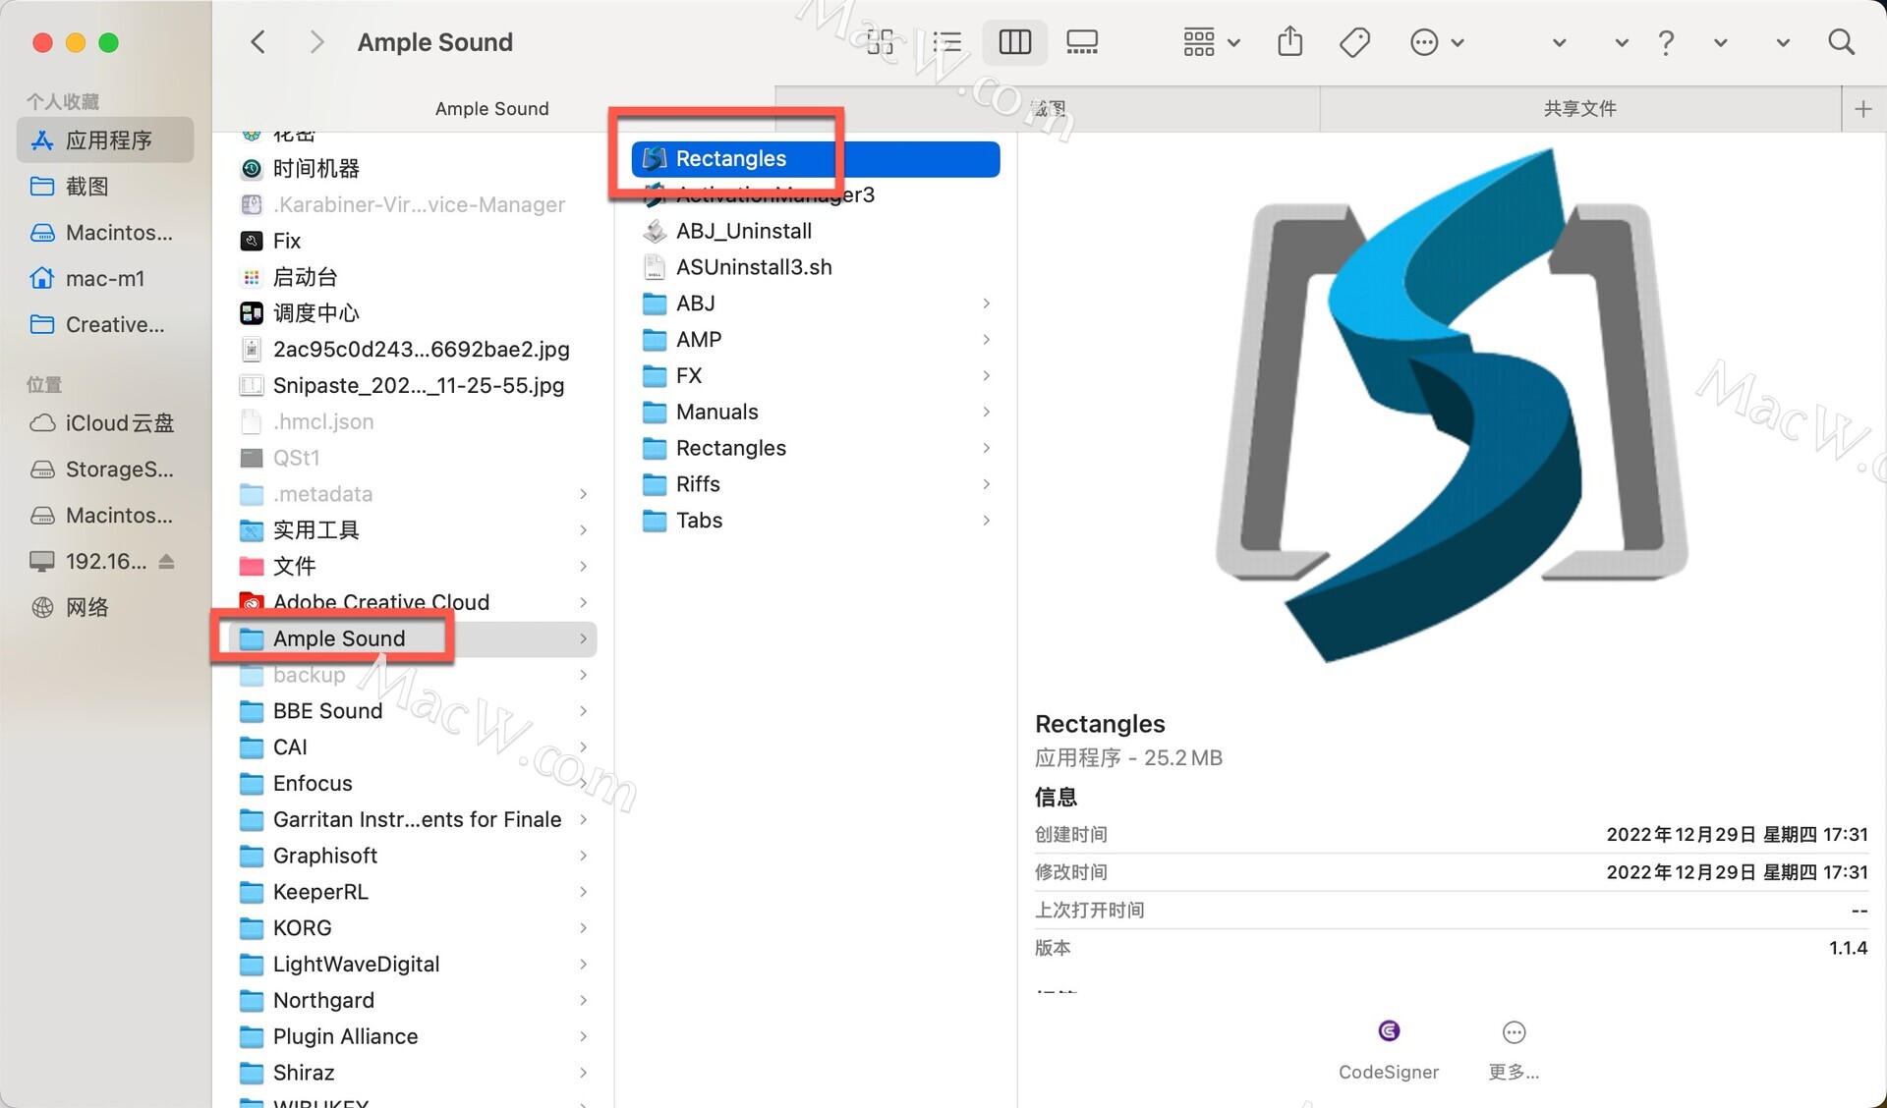Select the .hmcl.json file
This screenshot has width=1887, height=1108.
(414, 422)
